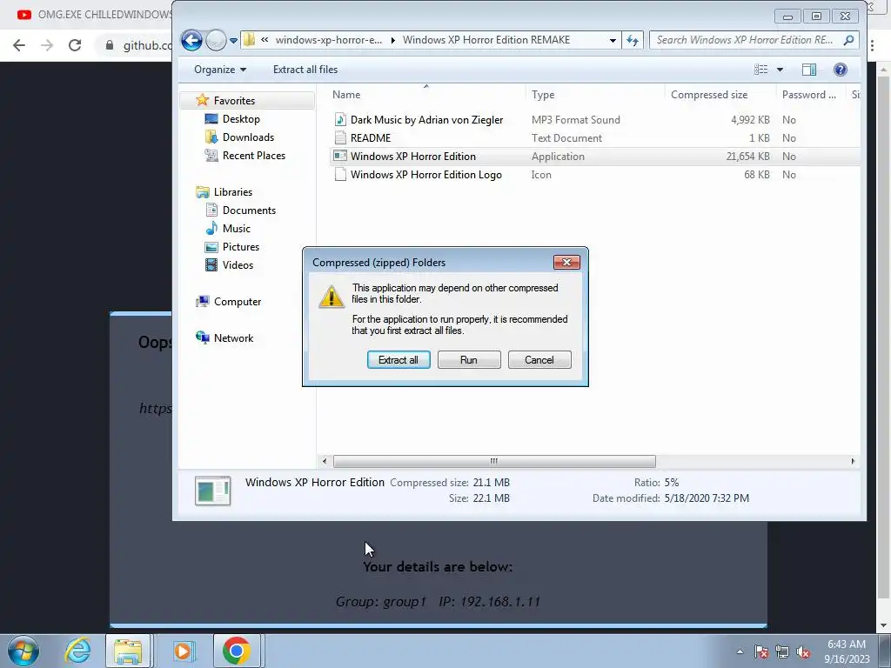891x668 pixels.
Task: Click Chrome's back arrow
Action: pyautogui.click(x=19, y=45)
